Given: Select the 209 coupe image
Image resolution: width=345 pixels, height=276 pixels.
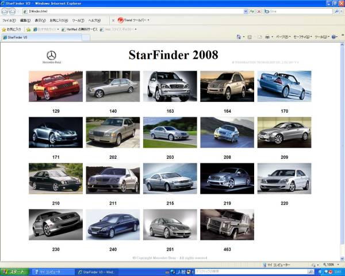Looking at the screenshot, I should click(284, 132).
